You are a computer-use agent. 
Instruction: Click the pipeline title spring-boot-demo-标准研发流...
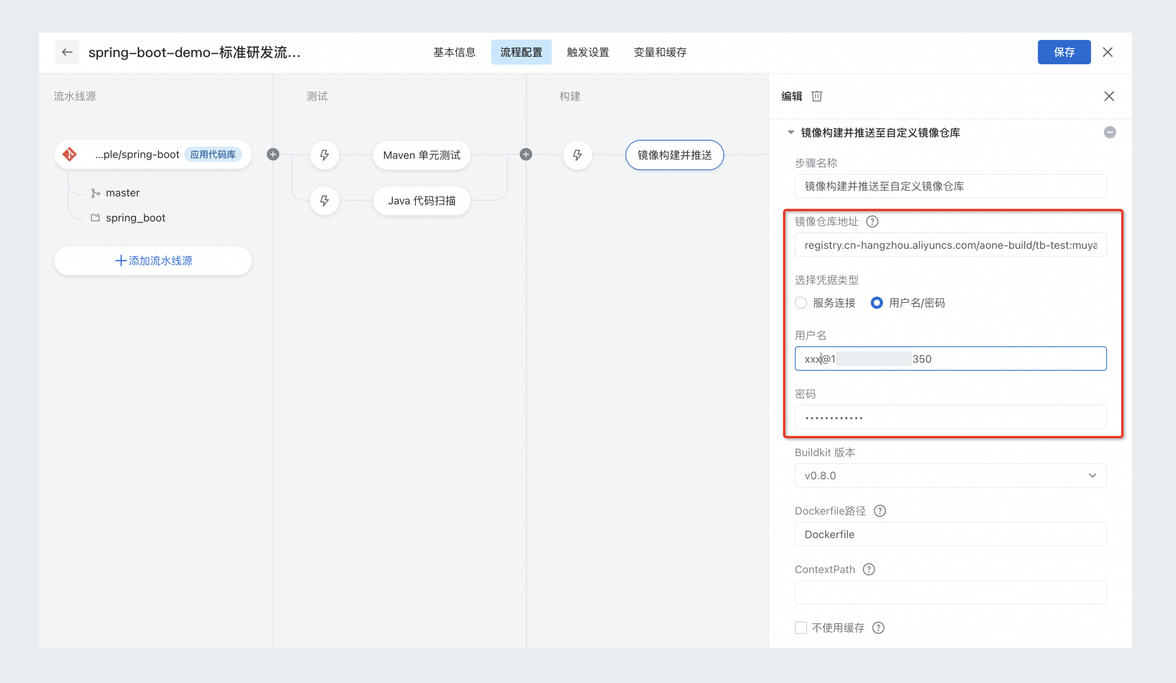[195, 52]
